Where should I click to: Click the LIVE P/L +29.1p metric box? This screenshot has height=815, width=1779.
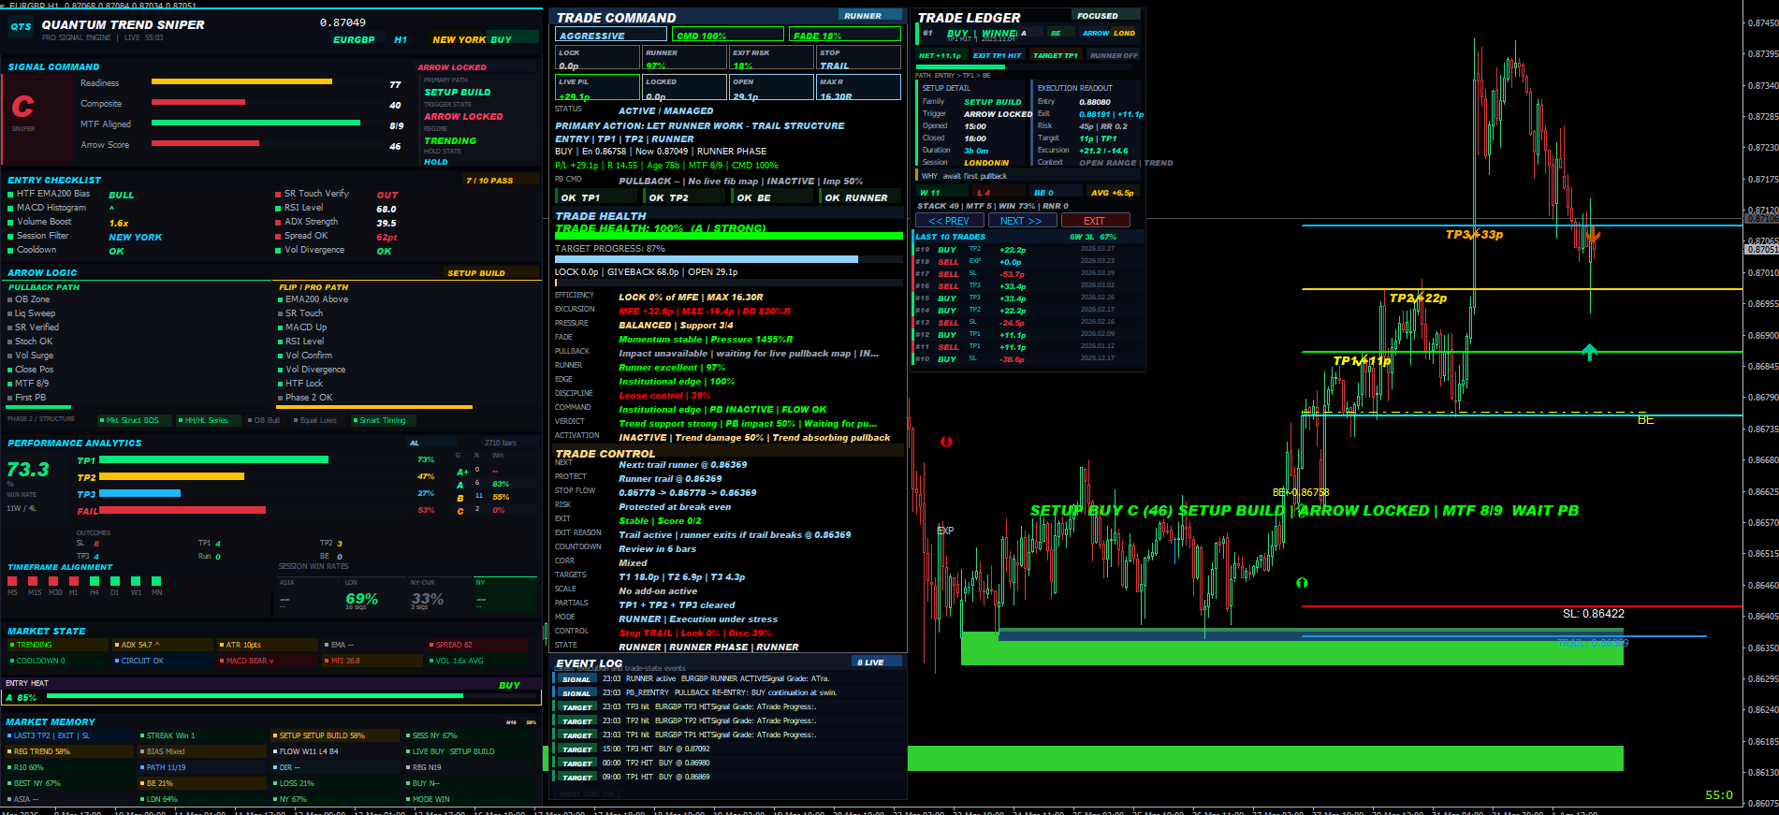pyautogui.click(x=598, y=87)
